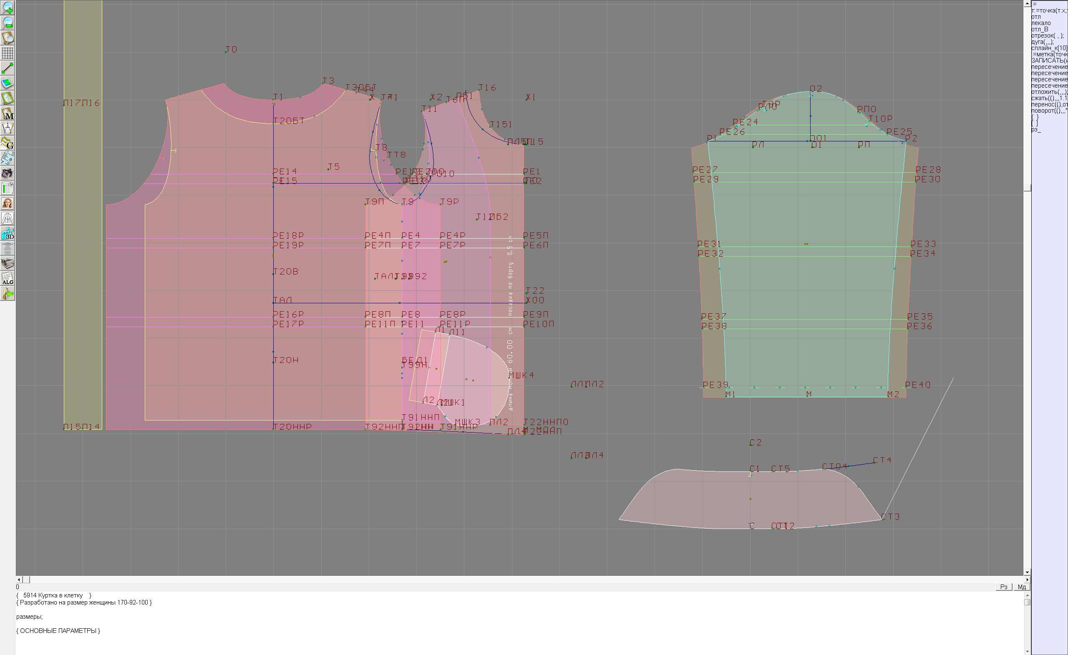Open the stacked books library icon
Image resolution: width=1068 pixels, height=655 pixels.
click(x=8, y=264)
